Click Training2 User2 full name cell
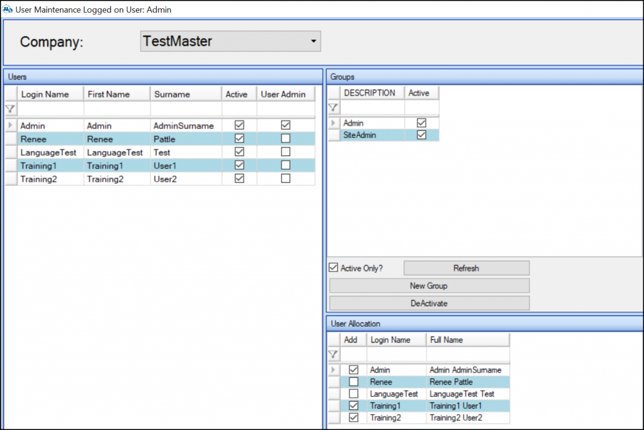This screenshot has width=644, height=430. (x=468, y=417)
